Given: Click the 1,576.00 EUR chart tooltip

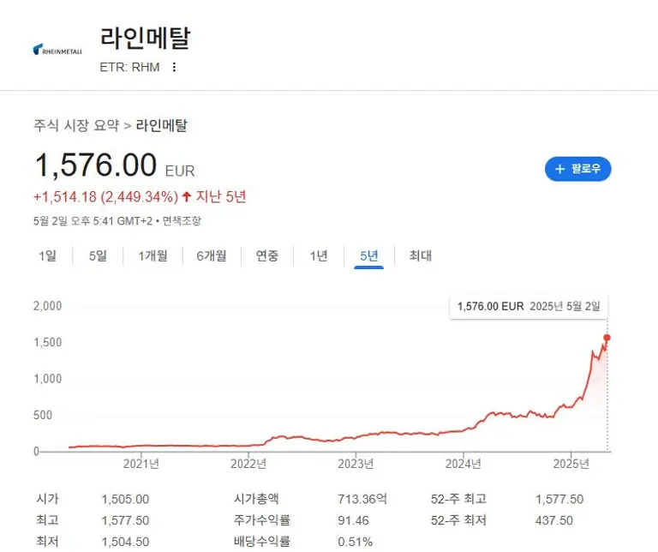Looking at the screenshot, I should point(529,306).
